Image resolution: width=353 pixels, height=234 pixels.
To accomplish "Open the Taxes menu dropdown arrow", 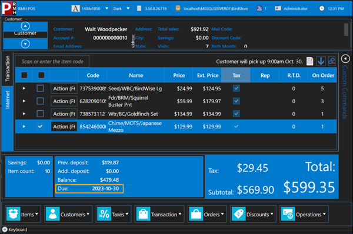I will click(127, 214).
